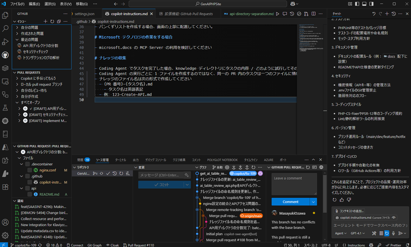
Task: Go back in navigation history
Action: (x=116, y=4)
